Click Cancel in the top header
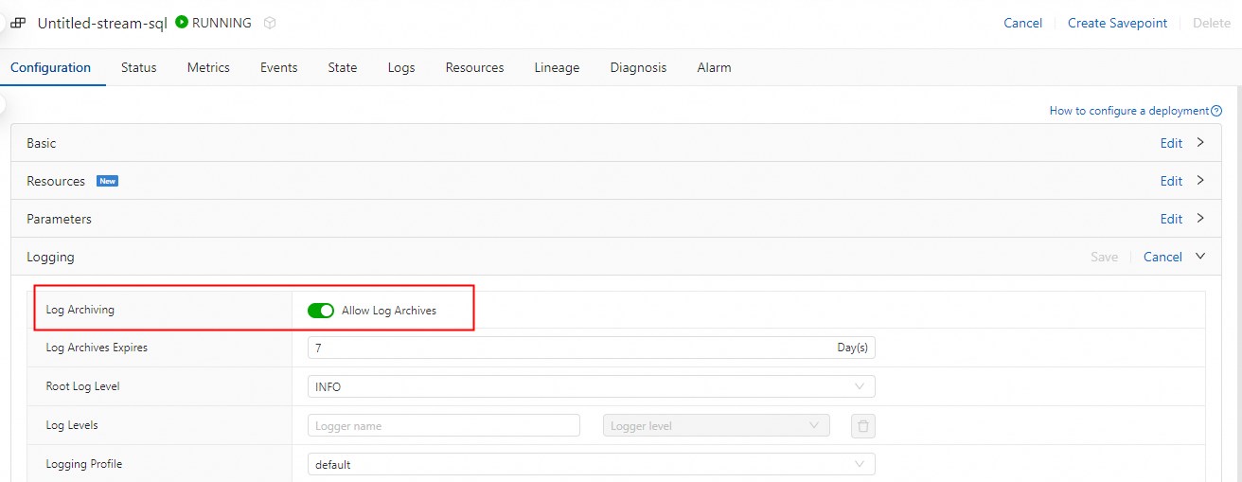The width and height of the screenshot is (1242, 482). [x=1022, y=24]
